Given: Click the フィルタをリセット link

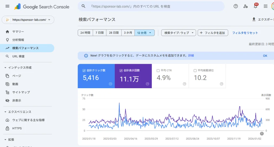Looking at the screenshot, I should coord(245,33).
